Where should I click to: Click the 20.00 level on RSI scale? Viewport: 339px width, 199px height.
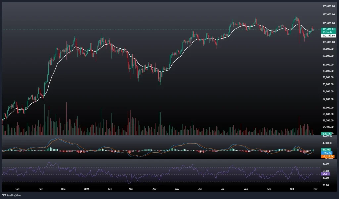coord(325,185)
